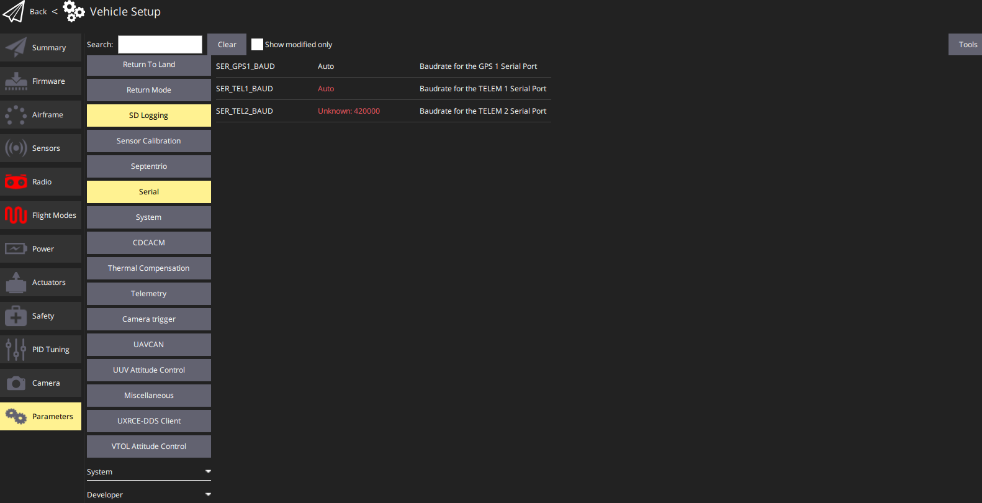
Task: Select UXRCE-DDS Client parameter group
Action: 149,421
